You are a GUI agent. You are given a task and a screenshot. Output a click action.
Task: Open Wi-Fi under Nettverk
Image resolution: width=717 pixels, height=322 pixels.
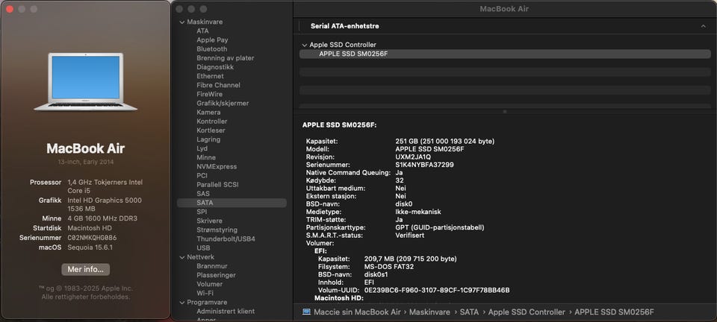tap(205, 293)
